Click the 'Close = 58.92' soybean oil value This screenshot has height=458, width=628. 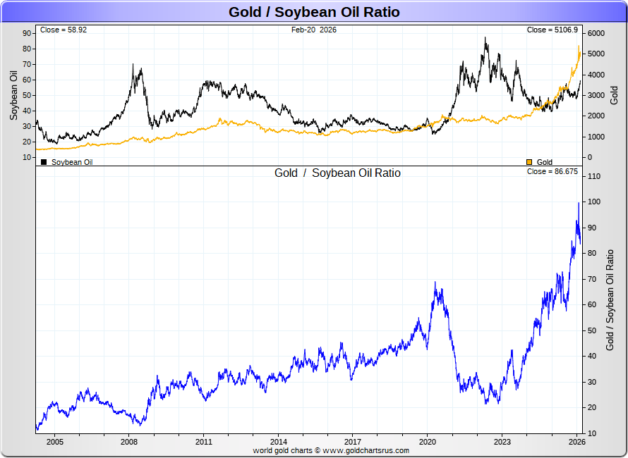pyautogui.click(x=64, y=30)
